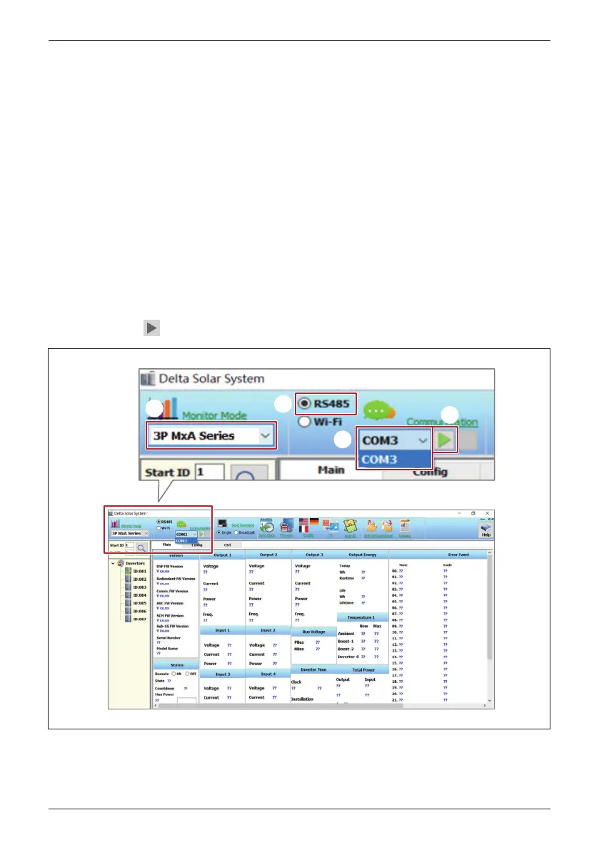
Task: Click green start arrow in the small window
Action: [x=201, y=535]
